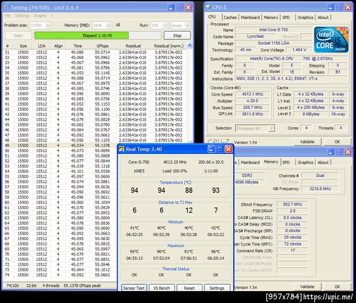
Task: Click the Intel Core i5 logo badge
Action: coord(331,40)
